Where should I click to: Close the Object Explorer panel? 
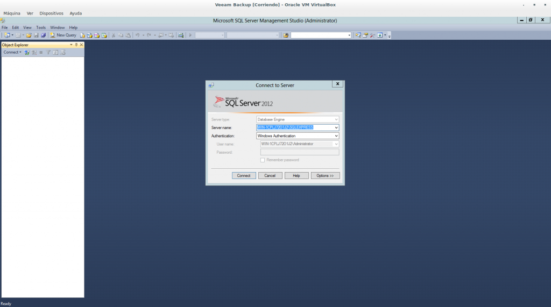pyautogui.click(x=82, y=45)
